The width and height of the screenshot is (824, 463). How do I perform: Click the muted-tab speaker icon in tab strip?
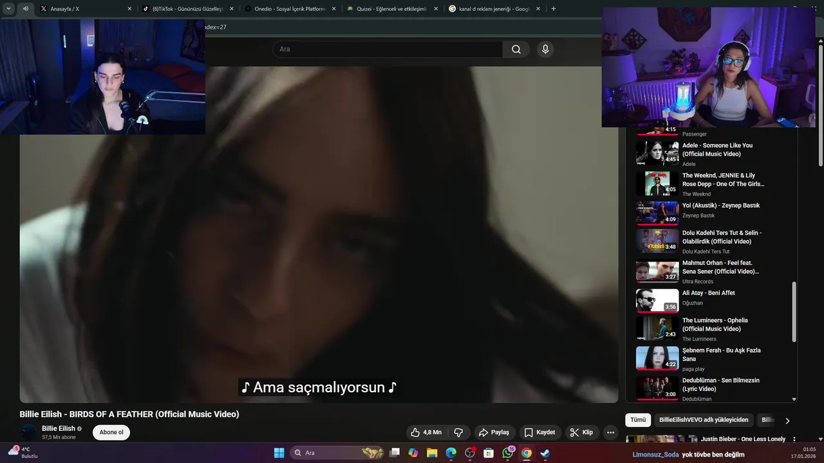pos(26,9)
